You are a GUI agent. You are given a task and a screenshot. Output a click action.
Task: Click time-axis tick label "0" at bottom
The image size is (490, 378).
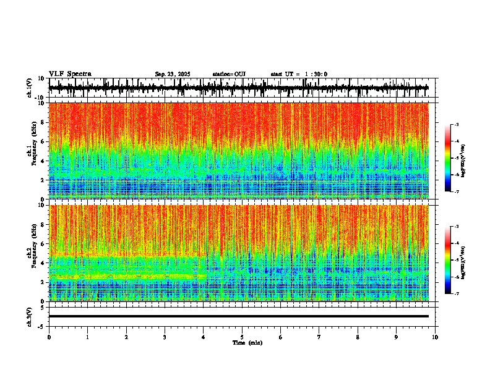[x=49, y=337]
